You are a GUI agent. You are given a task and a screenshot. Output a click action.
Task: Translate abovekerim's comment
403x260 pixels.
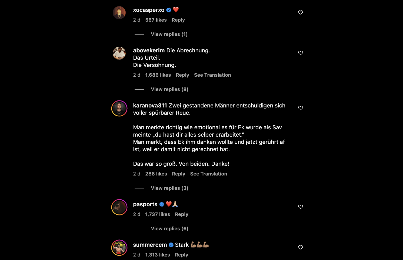coord(212,75)
